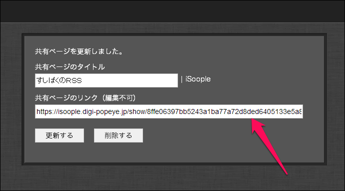This screenshot has width=345, height=191.
Task: Click the 共有ページのタイトル label
Action: point(69,67)
